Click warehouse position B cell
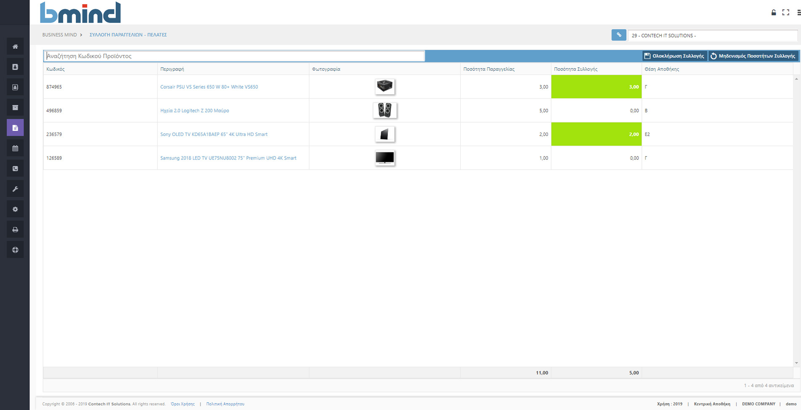The width and height of the screenshot is (801, 410). (717, 111)
